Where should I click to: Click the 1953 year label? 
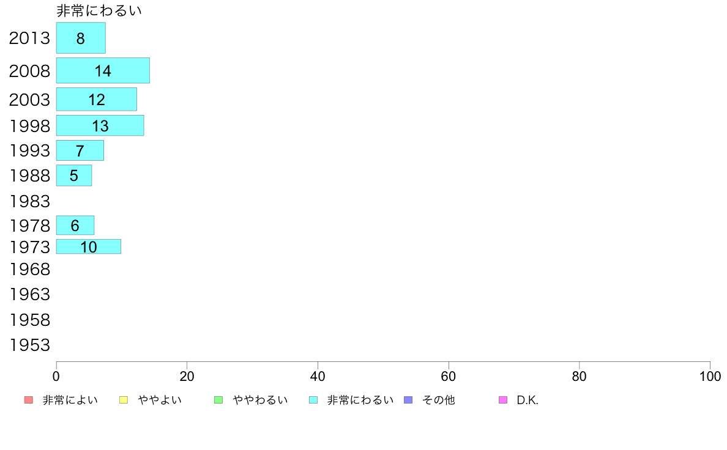29,345
